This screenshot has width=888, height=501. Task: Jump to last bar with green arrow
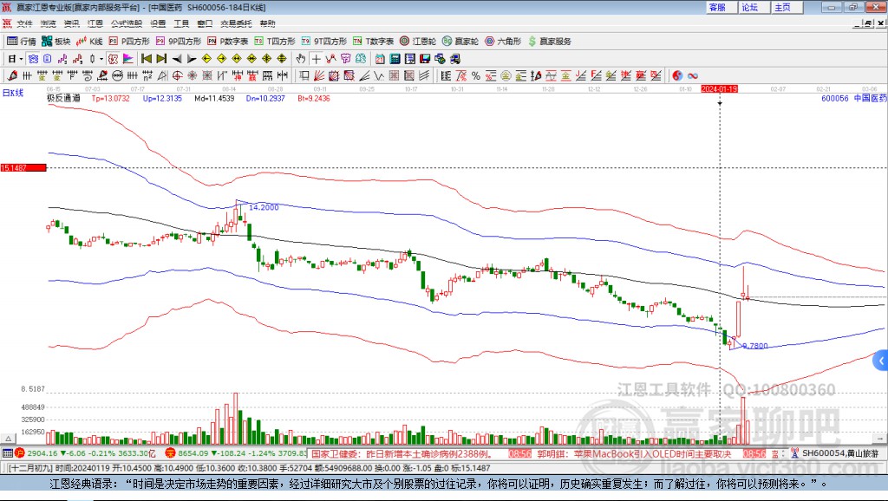[x=161, y=58]
